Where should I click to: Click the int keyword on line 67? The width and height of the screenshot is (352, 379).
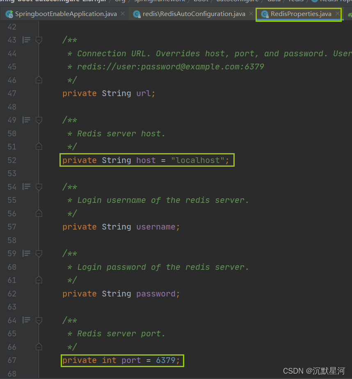pyautogui.click(x=109, y=360)
